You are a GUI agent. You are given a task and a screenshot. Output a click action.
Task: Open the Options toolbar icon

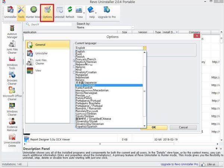47,13
